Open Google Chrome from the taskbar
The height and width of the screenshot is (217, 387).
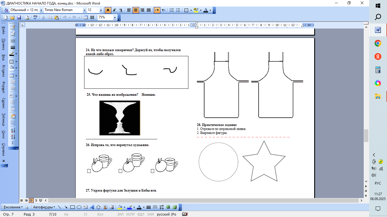(x=378, y=43)
